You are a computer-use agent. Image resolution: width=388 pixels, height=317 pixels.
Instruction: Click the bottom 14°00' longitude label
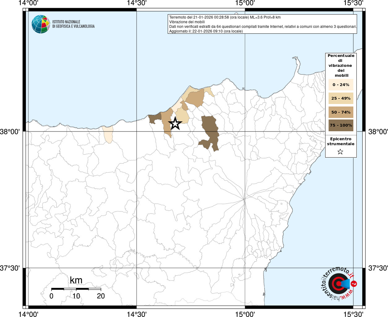pyautogui.click(x=28, y=314)
